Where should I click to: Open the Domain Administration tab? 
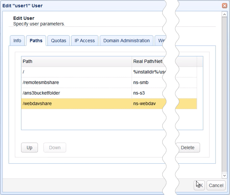click(x=126, y=41)
